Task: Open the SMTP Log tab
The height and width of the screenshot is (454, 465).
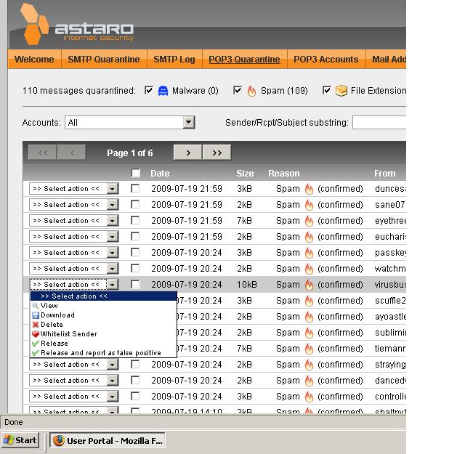Action: point(174,60)
